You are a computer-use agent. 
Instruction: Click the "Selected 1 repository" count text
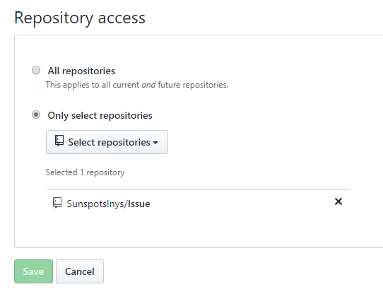coord(85,172)
